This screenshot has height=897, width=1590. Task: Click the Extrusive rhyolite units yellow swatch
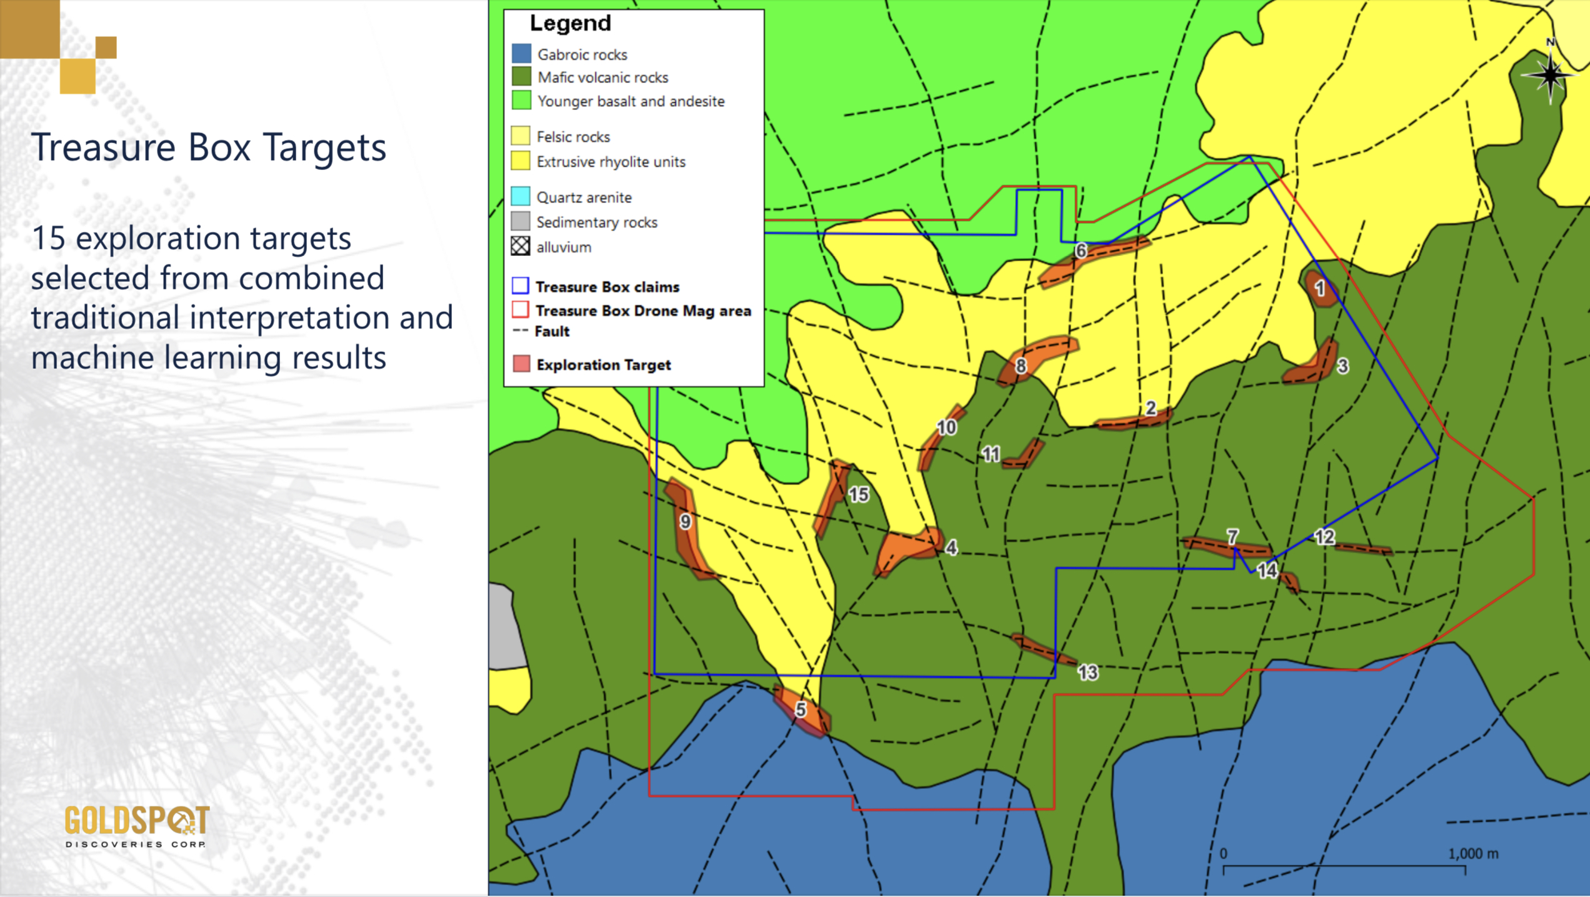pyautogui.click(x=520, y=161)
